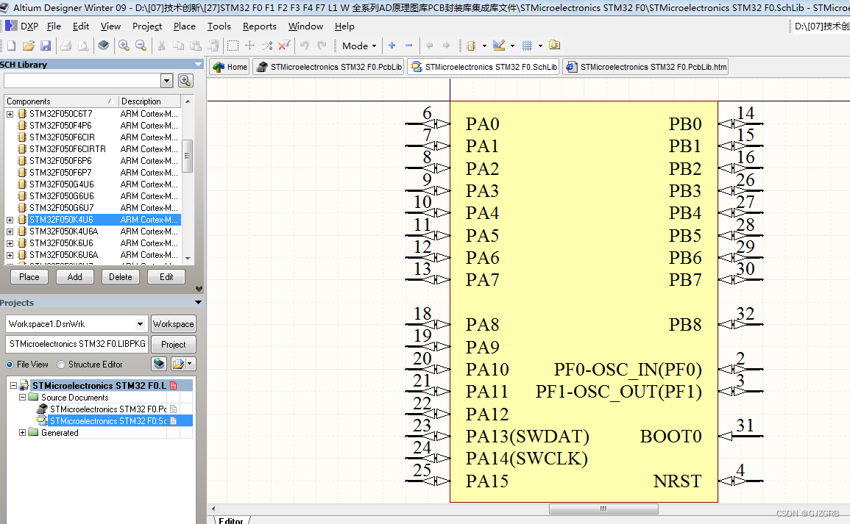
Task: Select the File View radio button
Action: (x=9, y=364)
